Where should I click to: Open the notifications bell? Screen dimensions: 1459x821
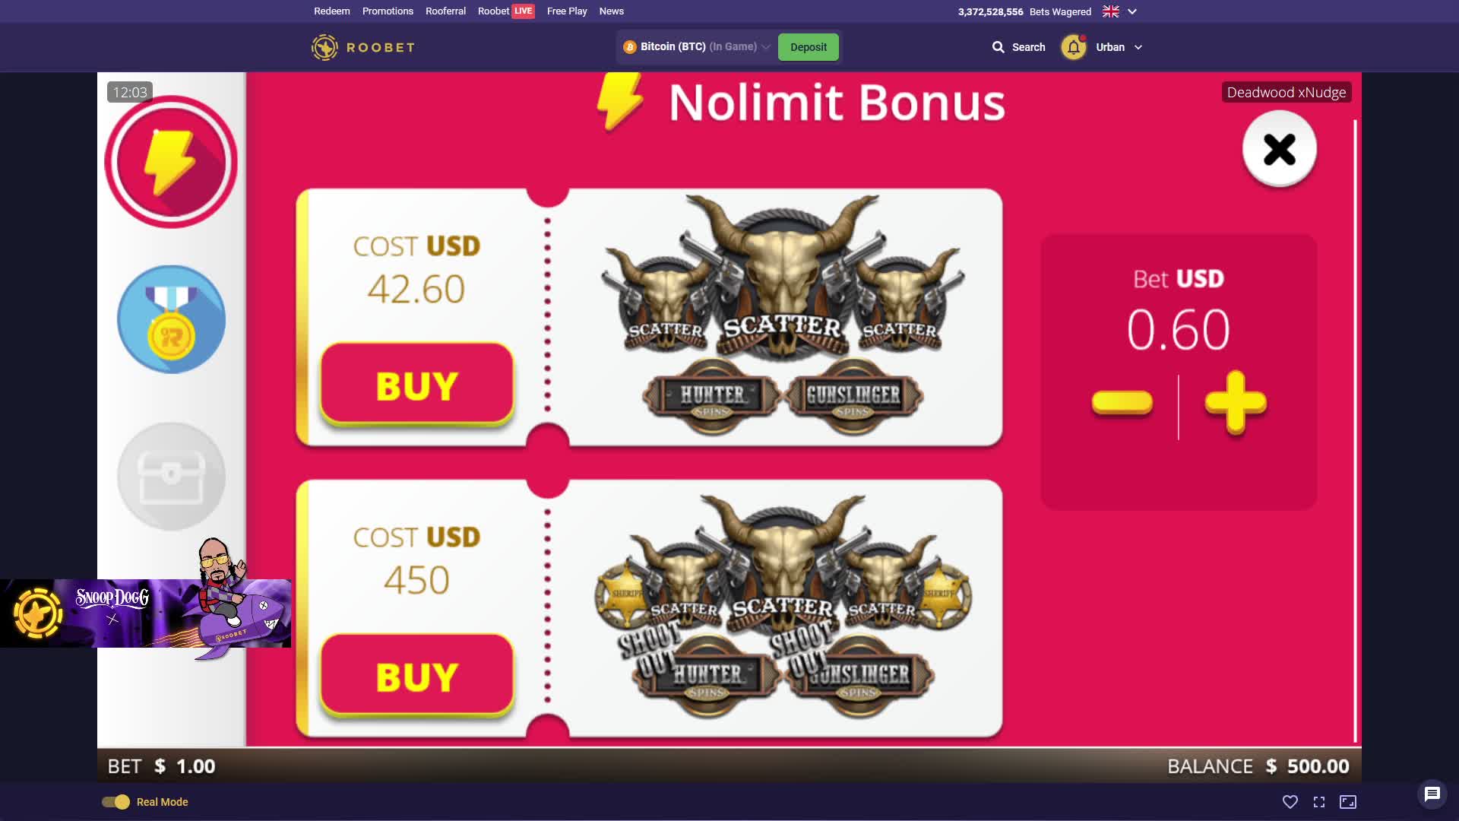(1074, 47)
